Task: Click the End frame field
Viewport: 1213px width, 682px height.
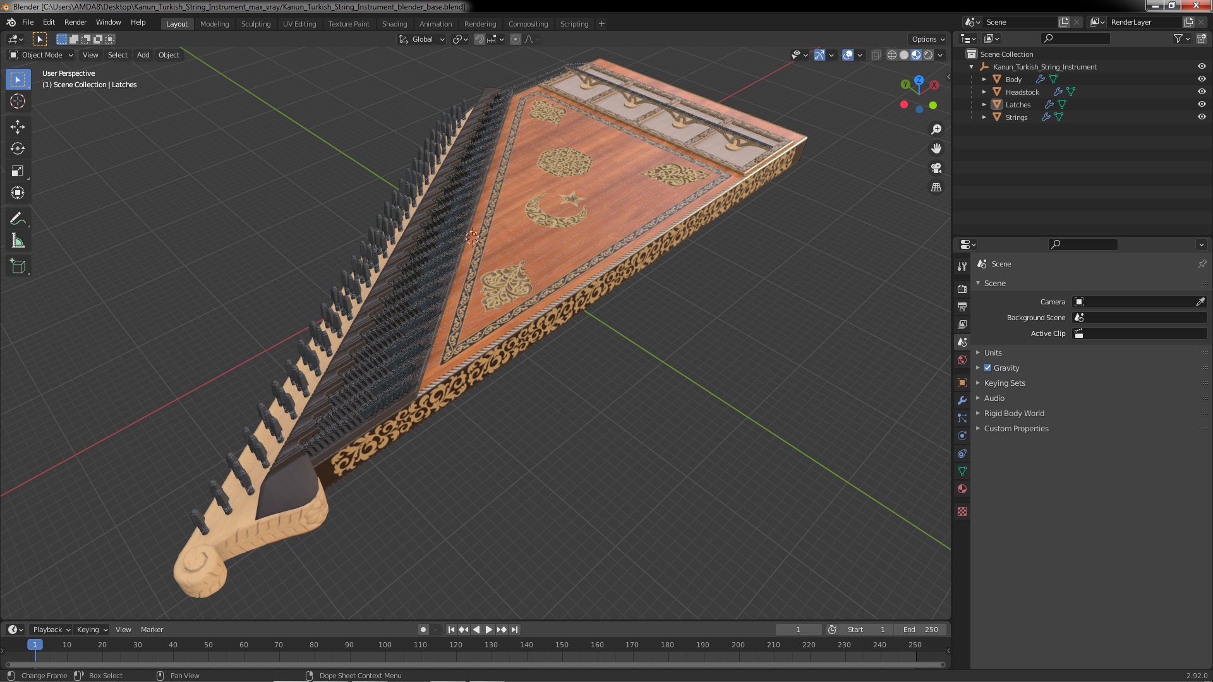Action: [x=921, y=630]
